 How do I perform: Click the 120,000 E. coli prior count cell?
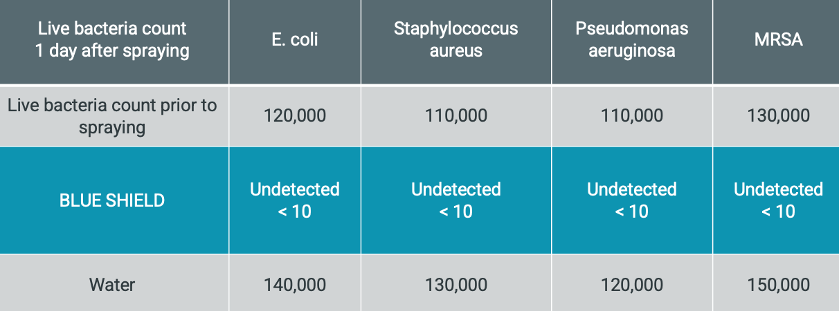[295, 116]
